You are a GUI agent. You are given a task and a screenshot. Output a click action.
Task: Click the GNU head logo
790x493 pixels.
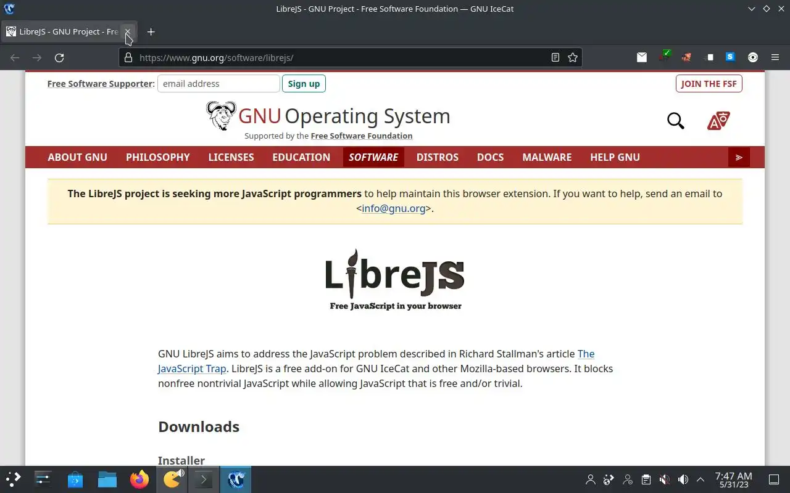tap(221, 115)
